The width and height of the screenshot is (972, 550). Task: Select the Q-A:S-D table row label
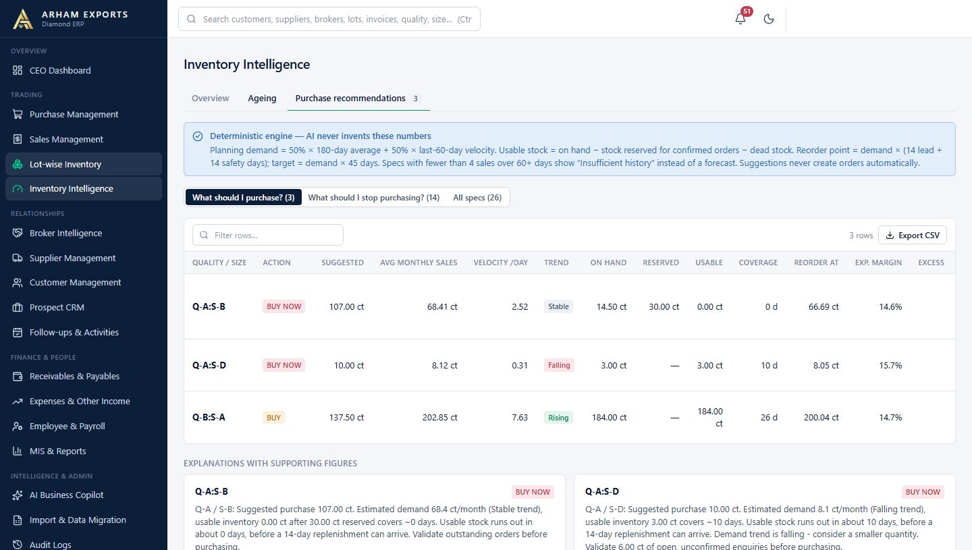coord(209,365)
